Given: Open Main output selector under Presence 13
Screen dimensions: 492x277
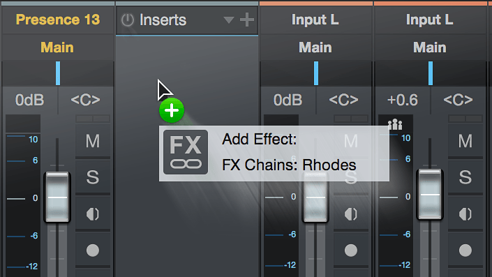Looking at the screenshot, I should [57, 47].
